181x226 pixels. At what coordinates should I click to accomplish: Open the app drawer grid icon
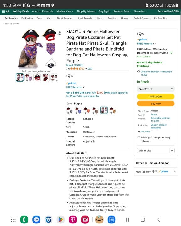tap(13, 219)
